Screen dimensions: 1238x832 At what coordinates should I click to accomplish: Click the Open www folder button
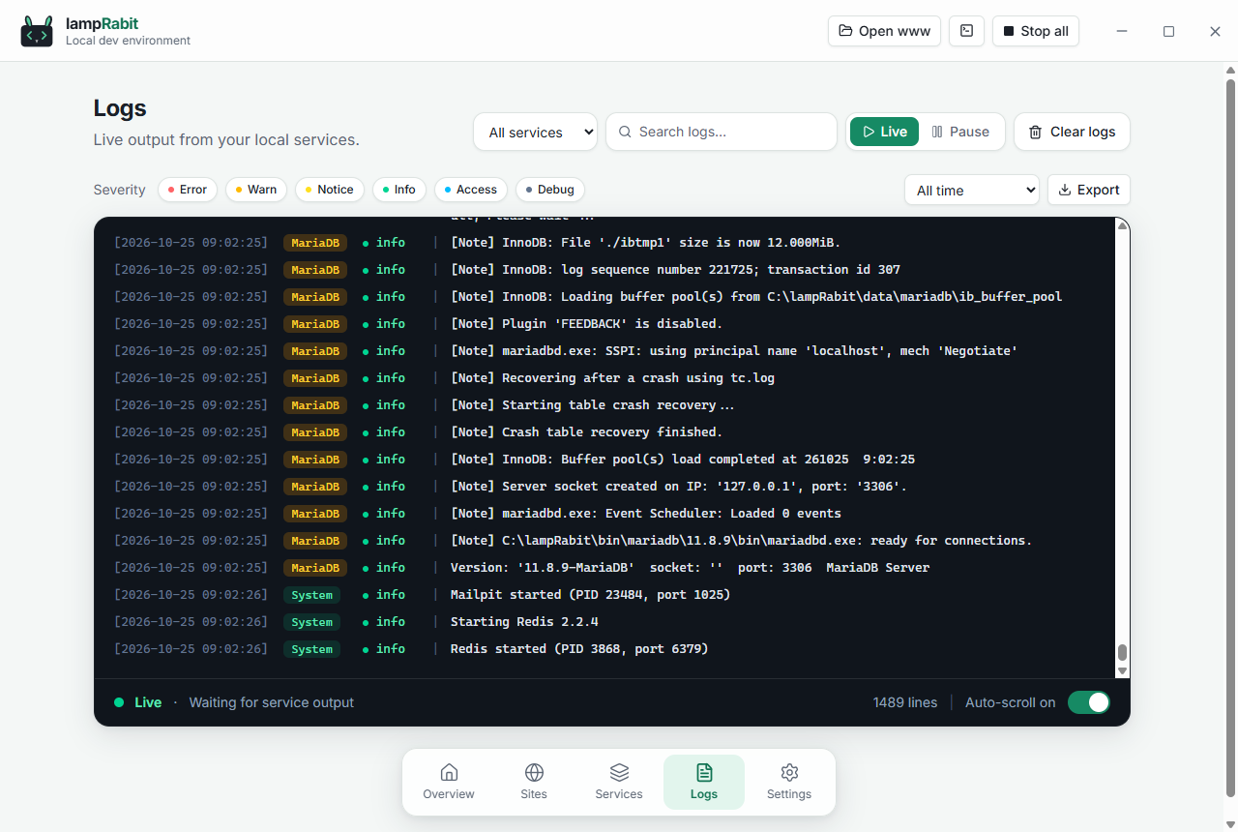[884, 31]
